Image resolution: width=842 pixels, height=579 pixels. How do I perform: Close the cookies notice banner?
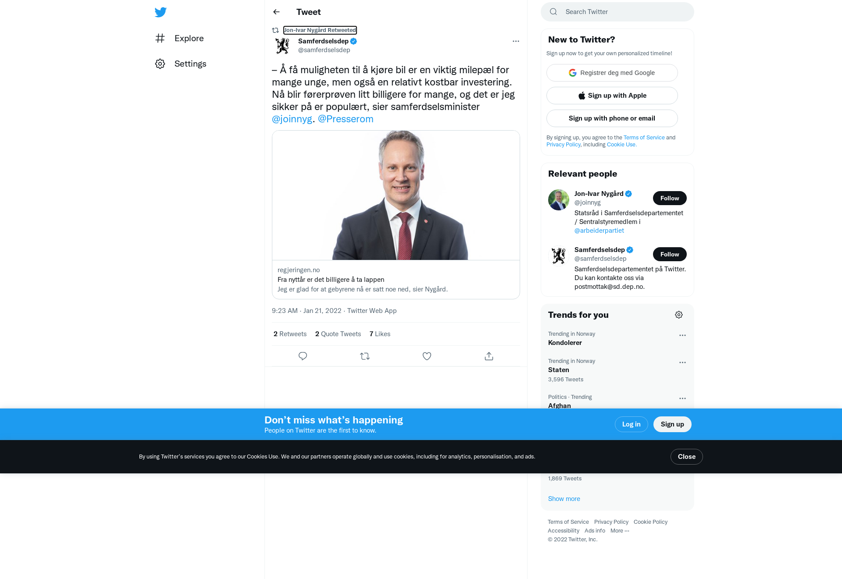point(687,457)
